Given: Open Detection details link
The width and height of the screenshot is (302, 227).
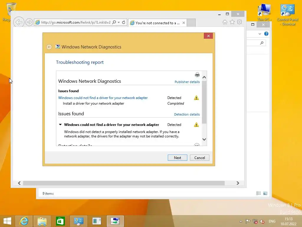Looking at the screenshot, I should tap(187, 114).
